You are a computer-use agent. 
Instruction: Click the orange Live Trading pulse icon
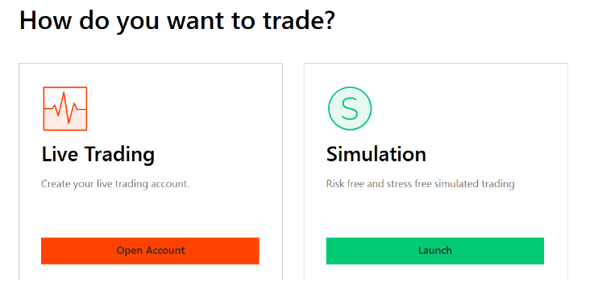[65, 109]
